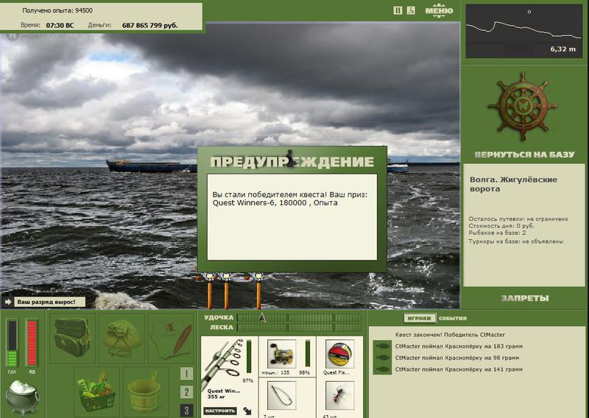Click first fishing rod in the water
Screen dimensions: 589x418
tap(209, 291)
